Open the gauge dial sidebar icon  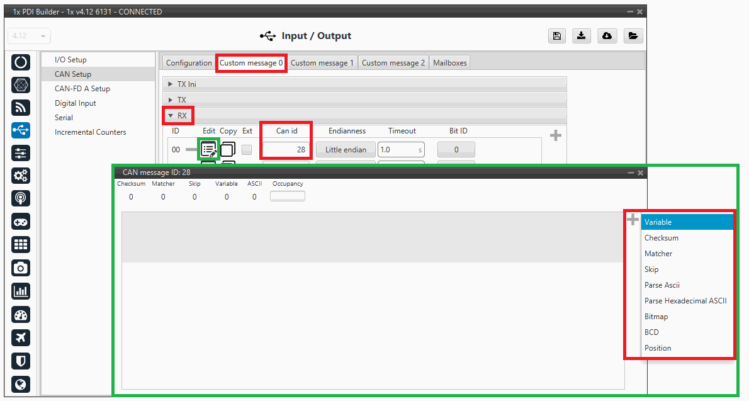point(21,315)
